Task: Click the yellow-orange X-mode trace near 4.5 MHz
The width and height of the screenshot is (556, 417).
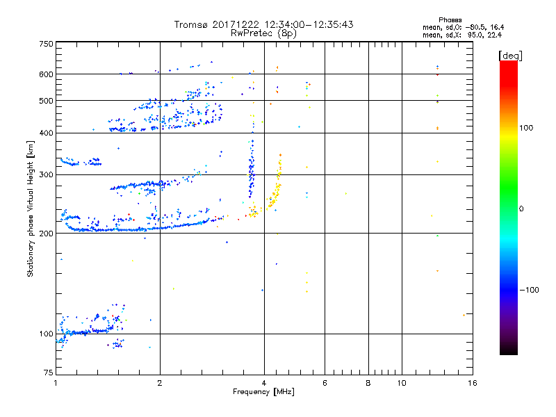Action: pos(275,188)
